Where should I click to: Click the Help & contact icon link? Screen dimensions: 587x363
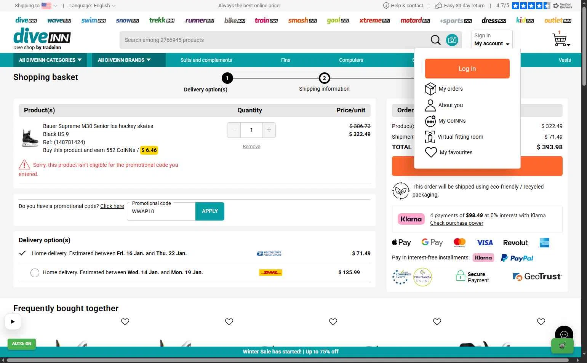tap(403, 6)
